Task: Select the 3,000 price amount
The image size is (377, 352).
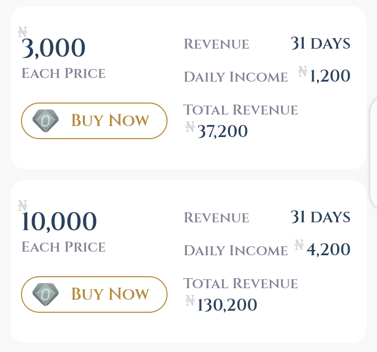Action: pyautogui.click(x=53, y=48)
